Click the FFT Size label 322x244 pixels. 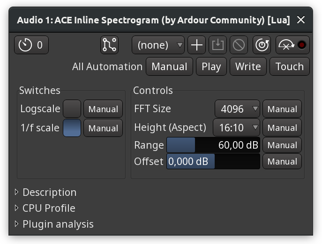pos(153,108)
